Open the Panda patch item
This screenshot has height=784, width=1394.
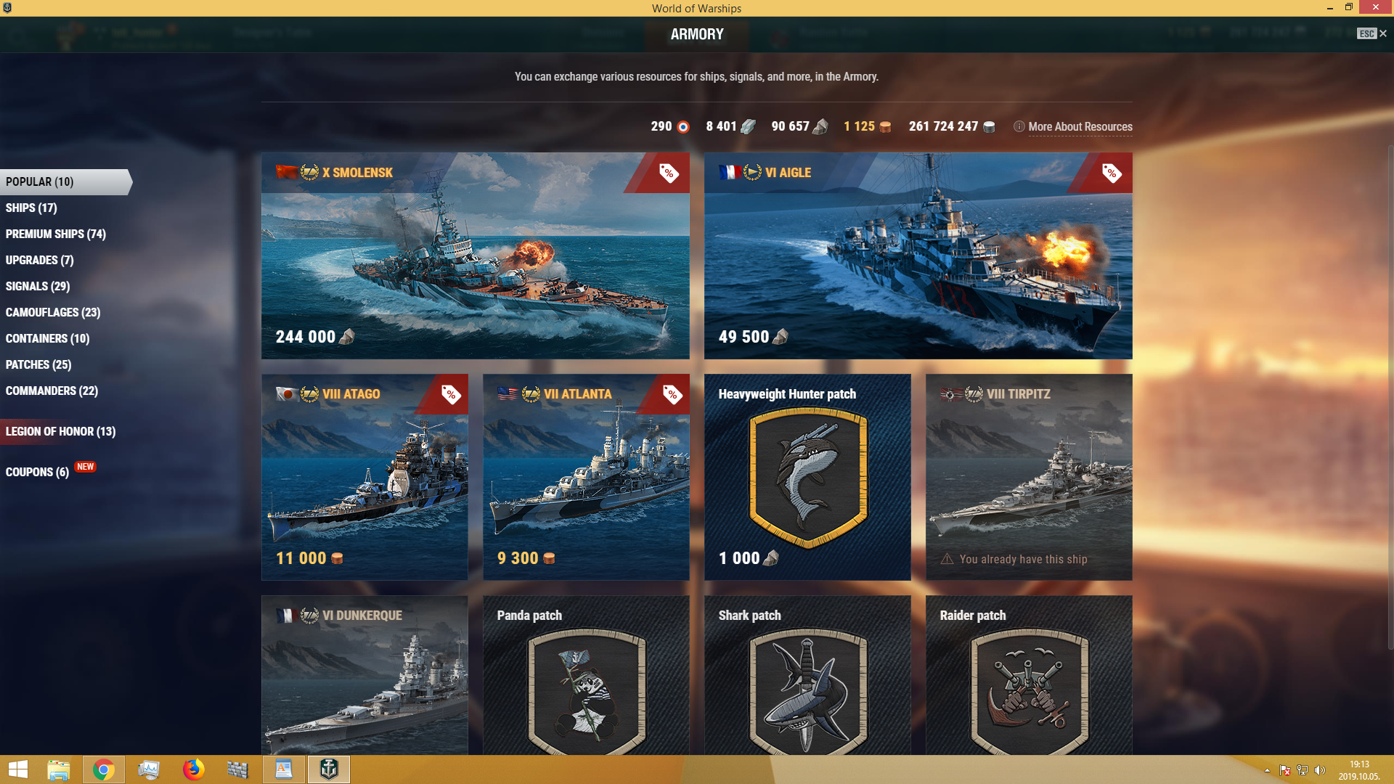(586, 675)
